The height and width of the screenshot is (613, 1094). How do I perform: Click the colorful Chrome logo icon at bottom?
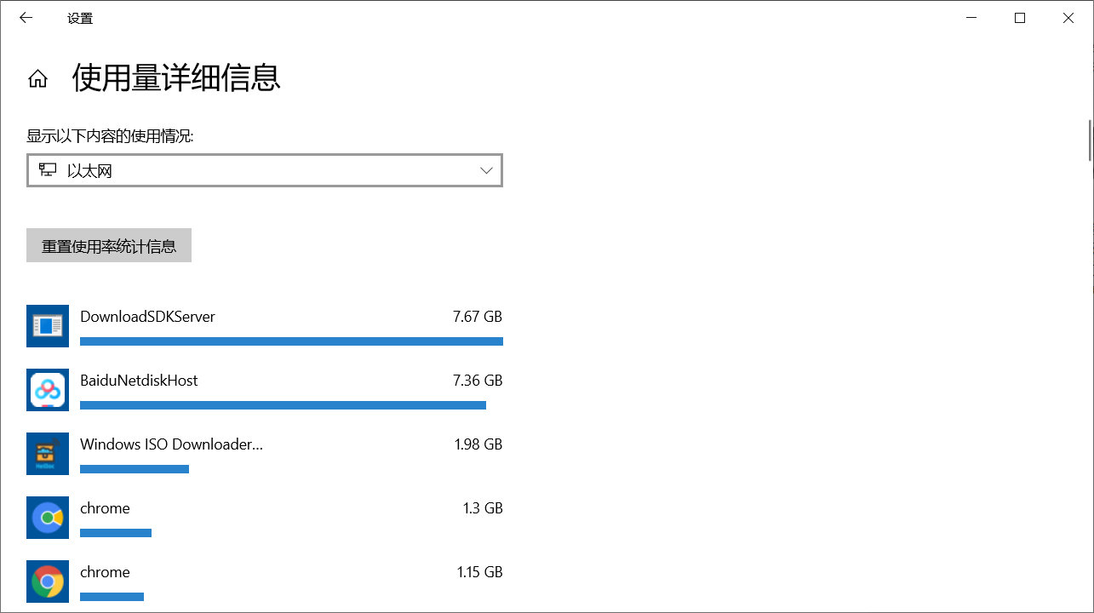(x=48, y=581)
